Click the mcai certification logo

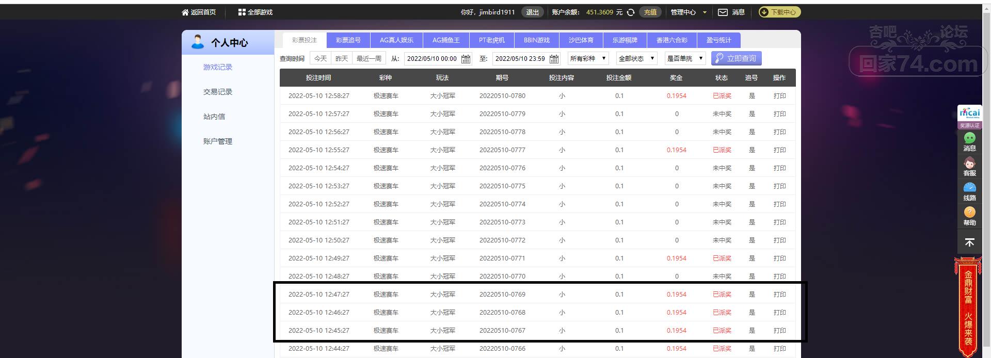pos(969,113)
